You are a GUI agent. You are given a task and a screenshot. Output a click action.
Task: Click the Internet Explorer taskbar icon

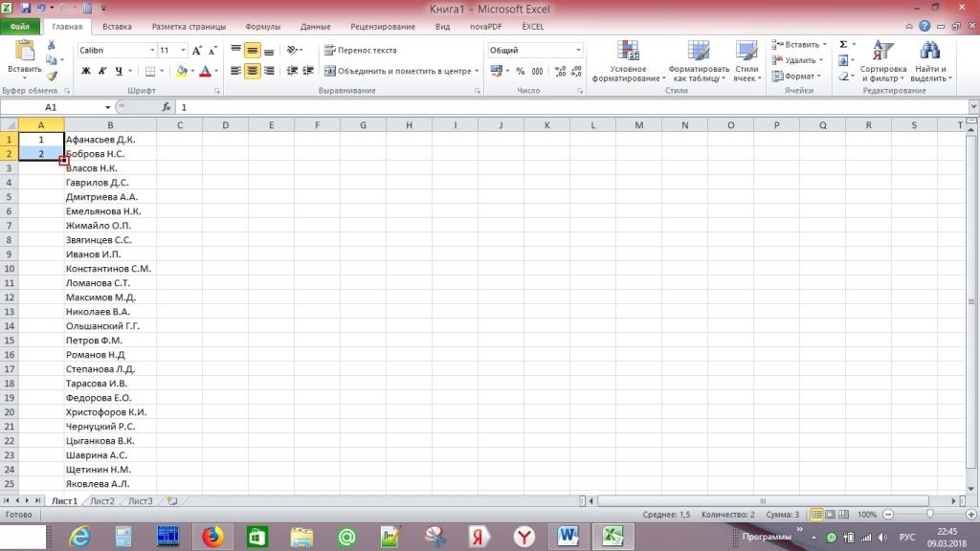(x=79, y=537)
